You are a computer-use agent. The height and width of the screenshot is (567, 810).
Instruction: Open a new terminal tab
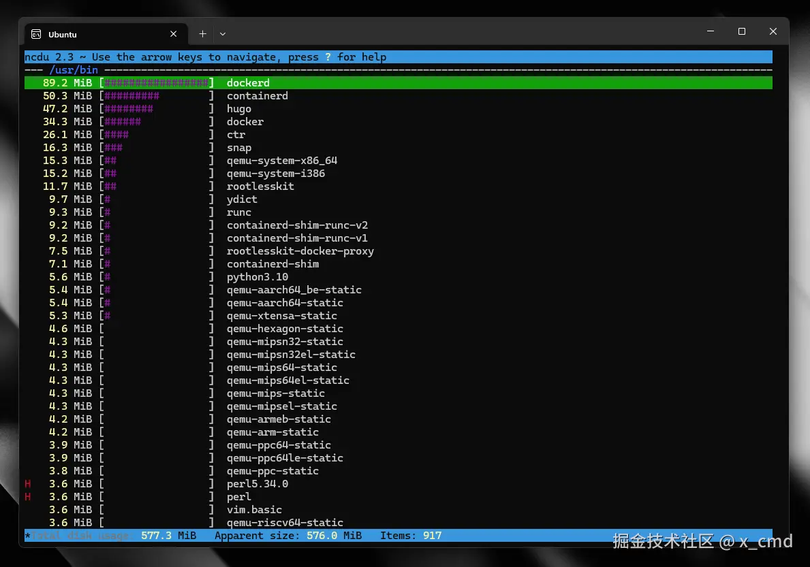tap(202, 34)
